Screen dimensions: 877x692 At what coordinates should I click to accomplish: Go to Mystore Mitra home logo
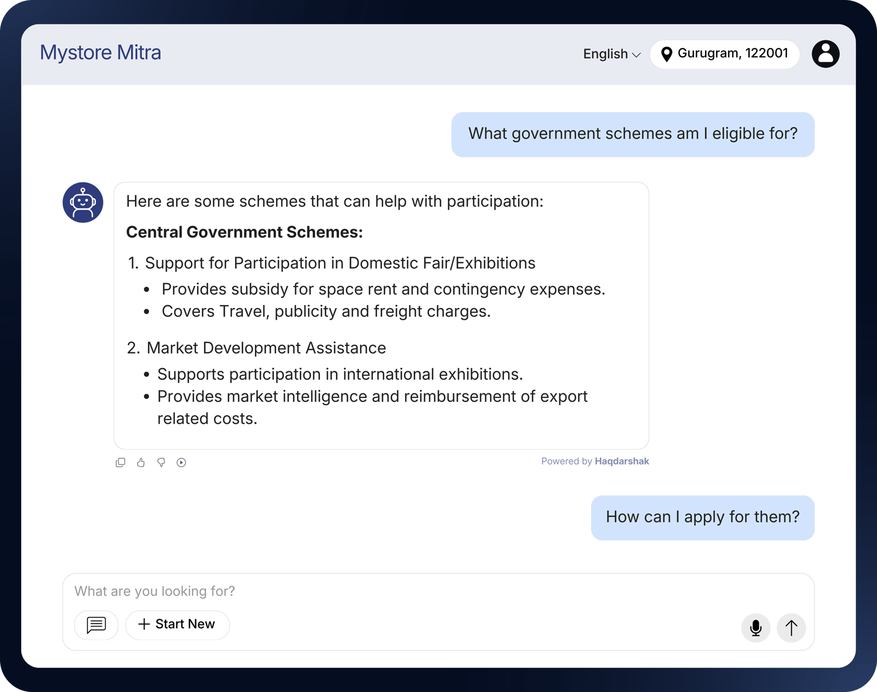(x=101, y=53)
